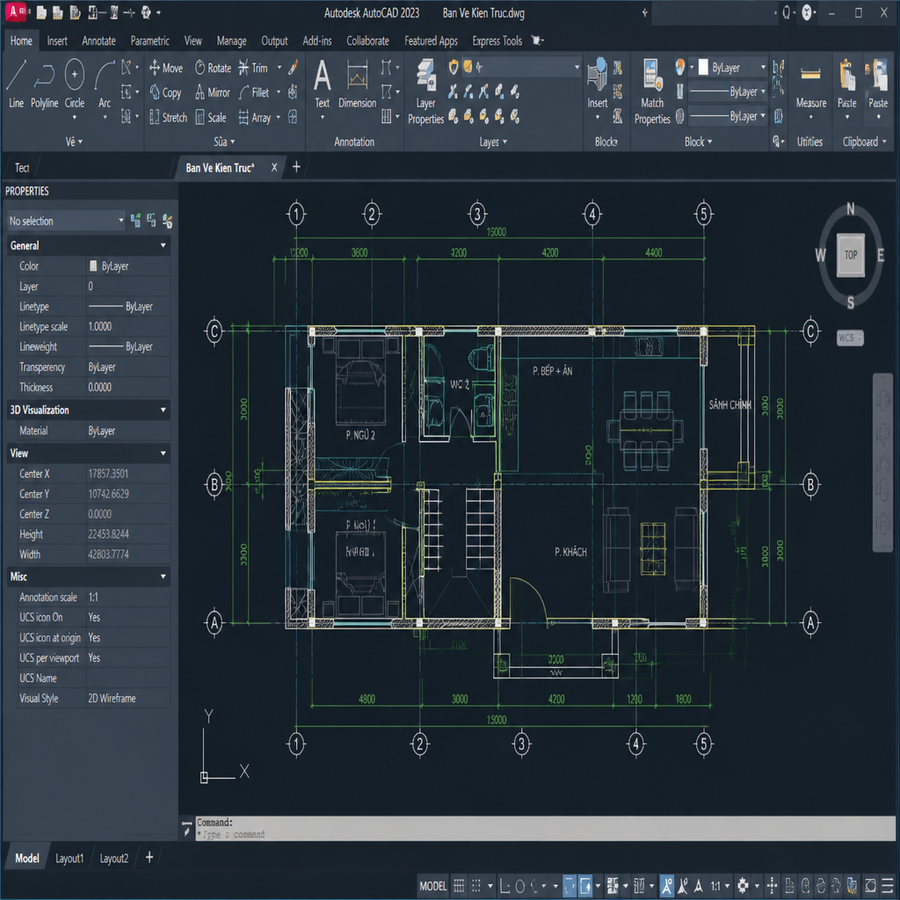The image size is (900, 900).
Task: Toggle ortho mode in status bar
Action: point(504,886)
